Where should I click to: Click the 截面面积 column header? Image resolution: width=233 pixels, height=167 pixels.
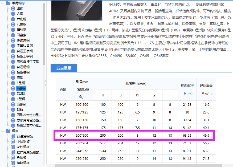coord(187,89)
